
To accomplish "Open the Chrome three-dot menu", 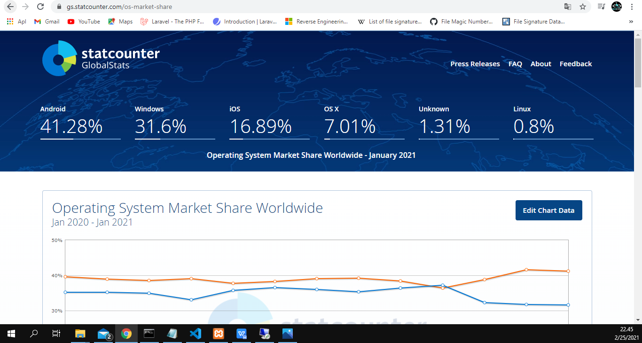I will [x=633, y=7].
